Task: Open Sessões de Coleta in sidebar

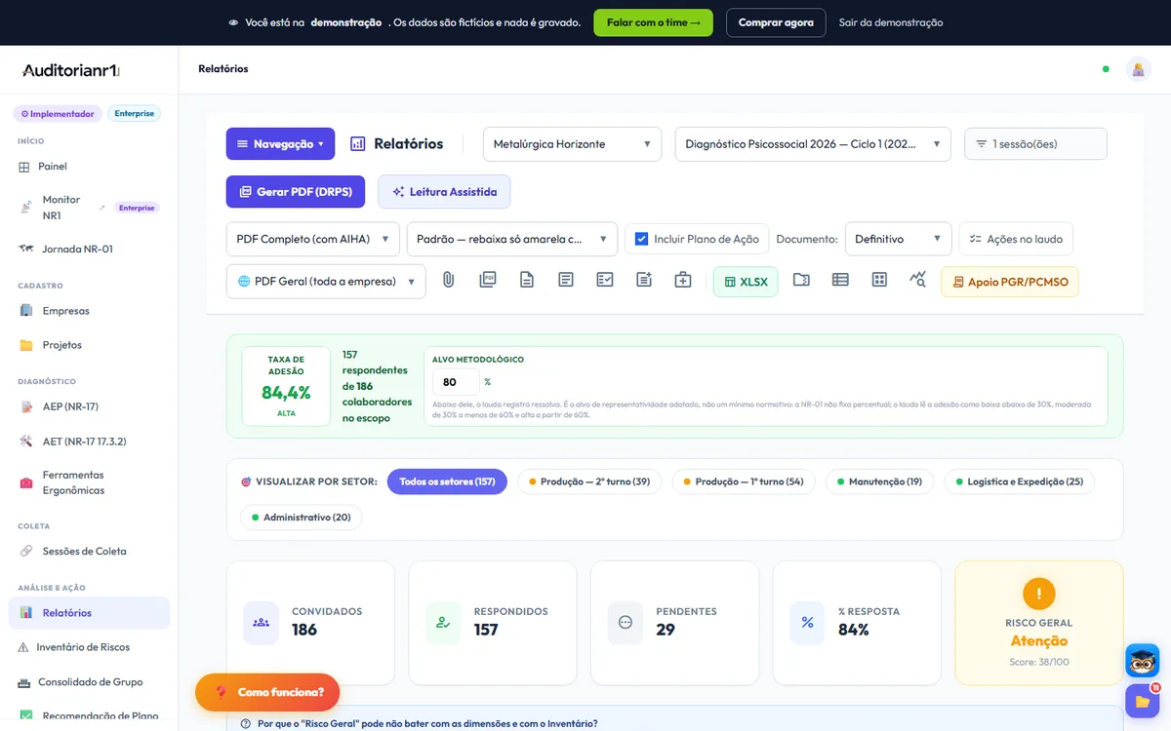Action: pyautogui.click(x=84, y=552)
